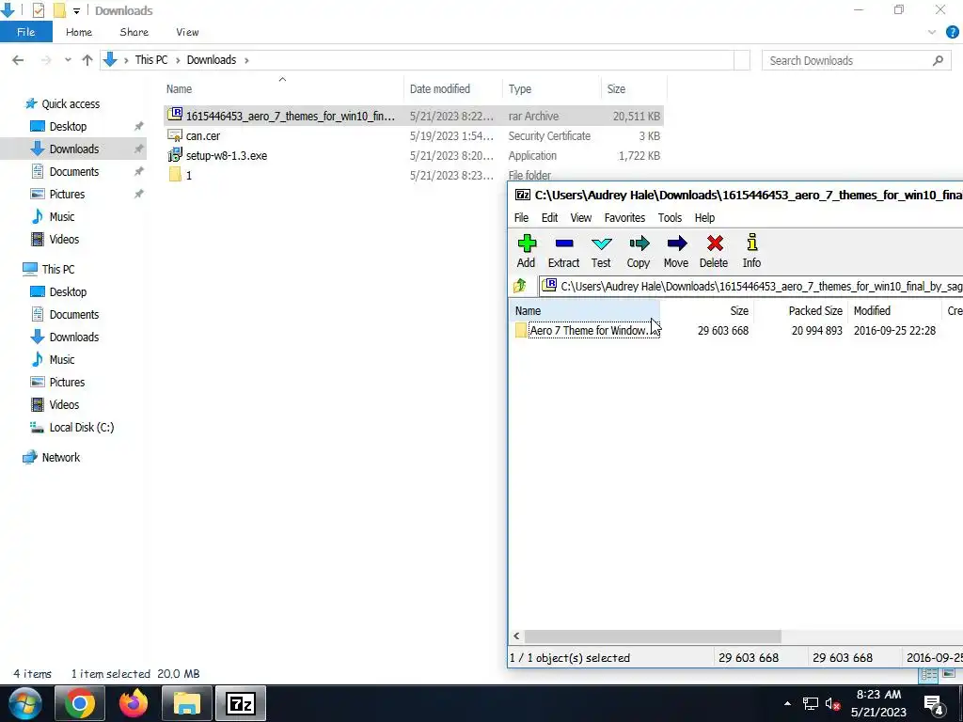Open the Help menu in 7-Zip
Viewport: 963px width, 722px height.
point(704,217)
